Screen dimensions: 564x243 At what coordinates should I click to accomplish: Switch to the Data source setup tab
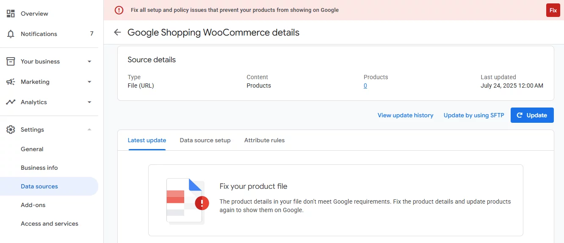[x=205, y=140]
